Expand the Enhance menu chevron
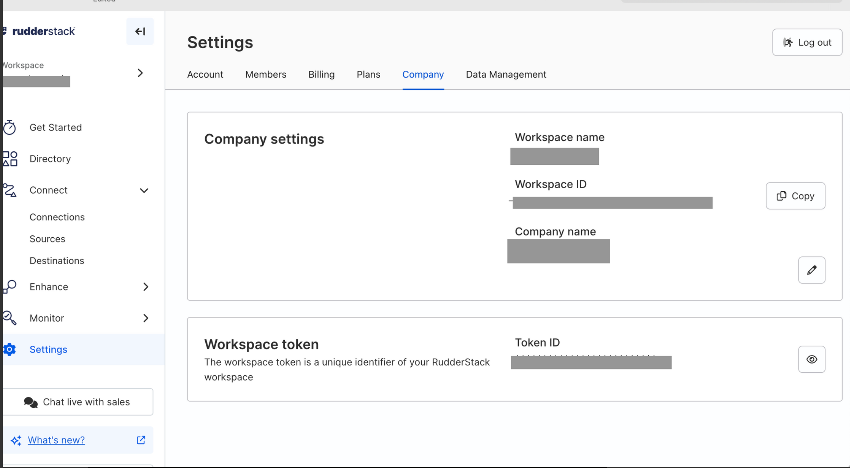 pos(146,287)
